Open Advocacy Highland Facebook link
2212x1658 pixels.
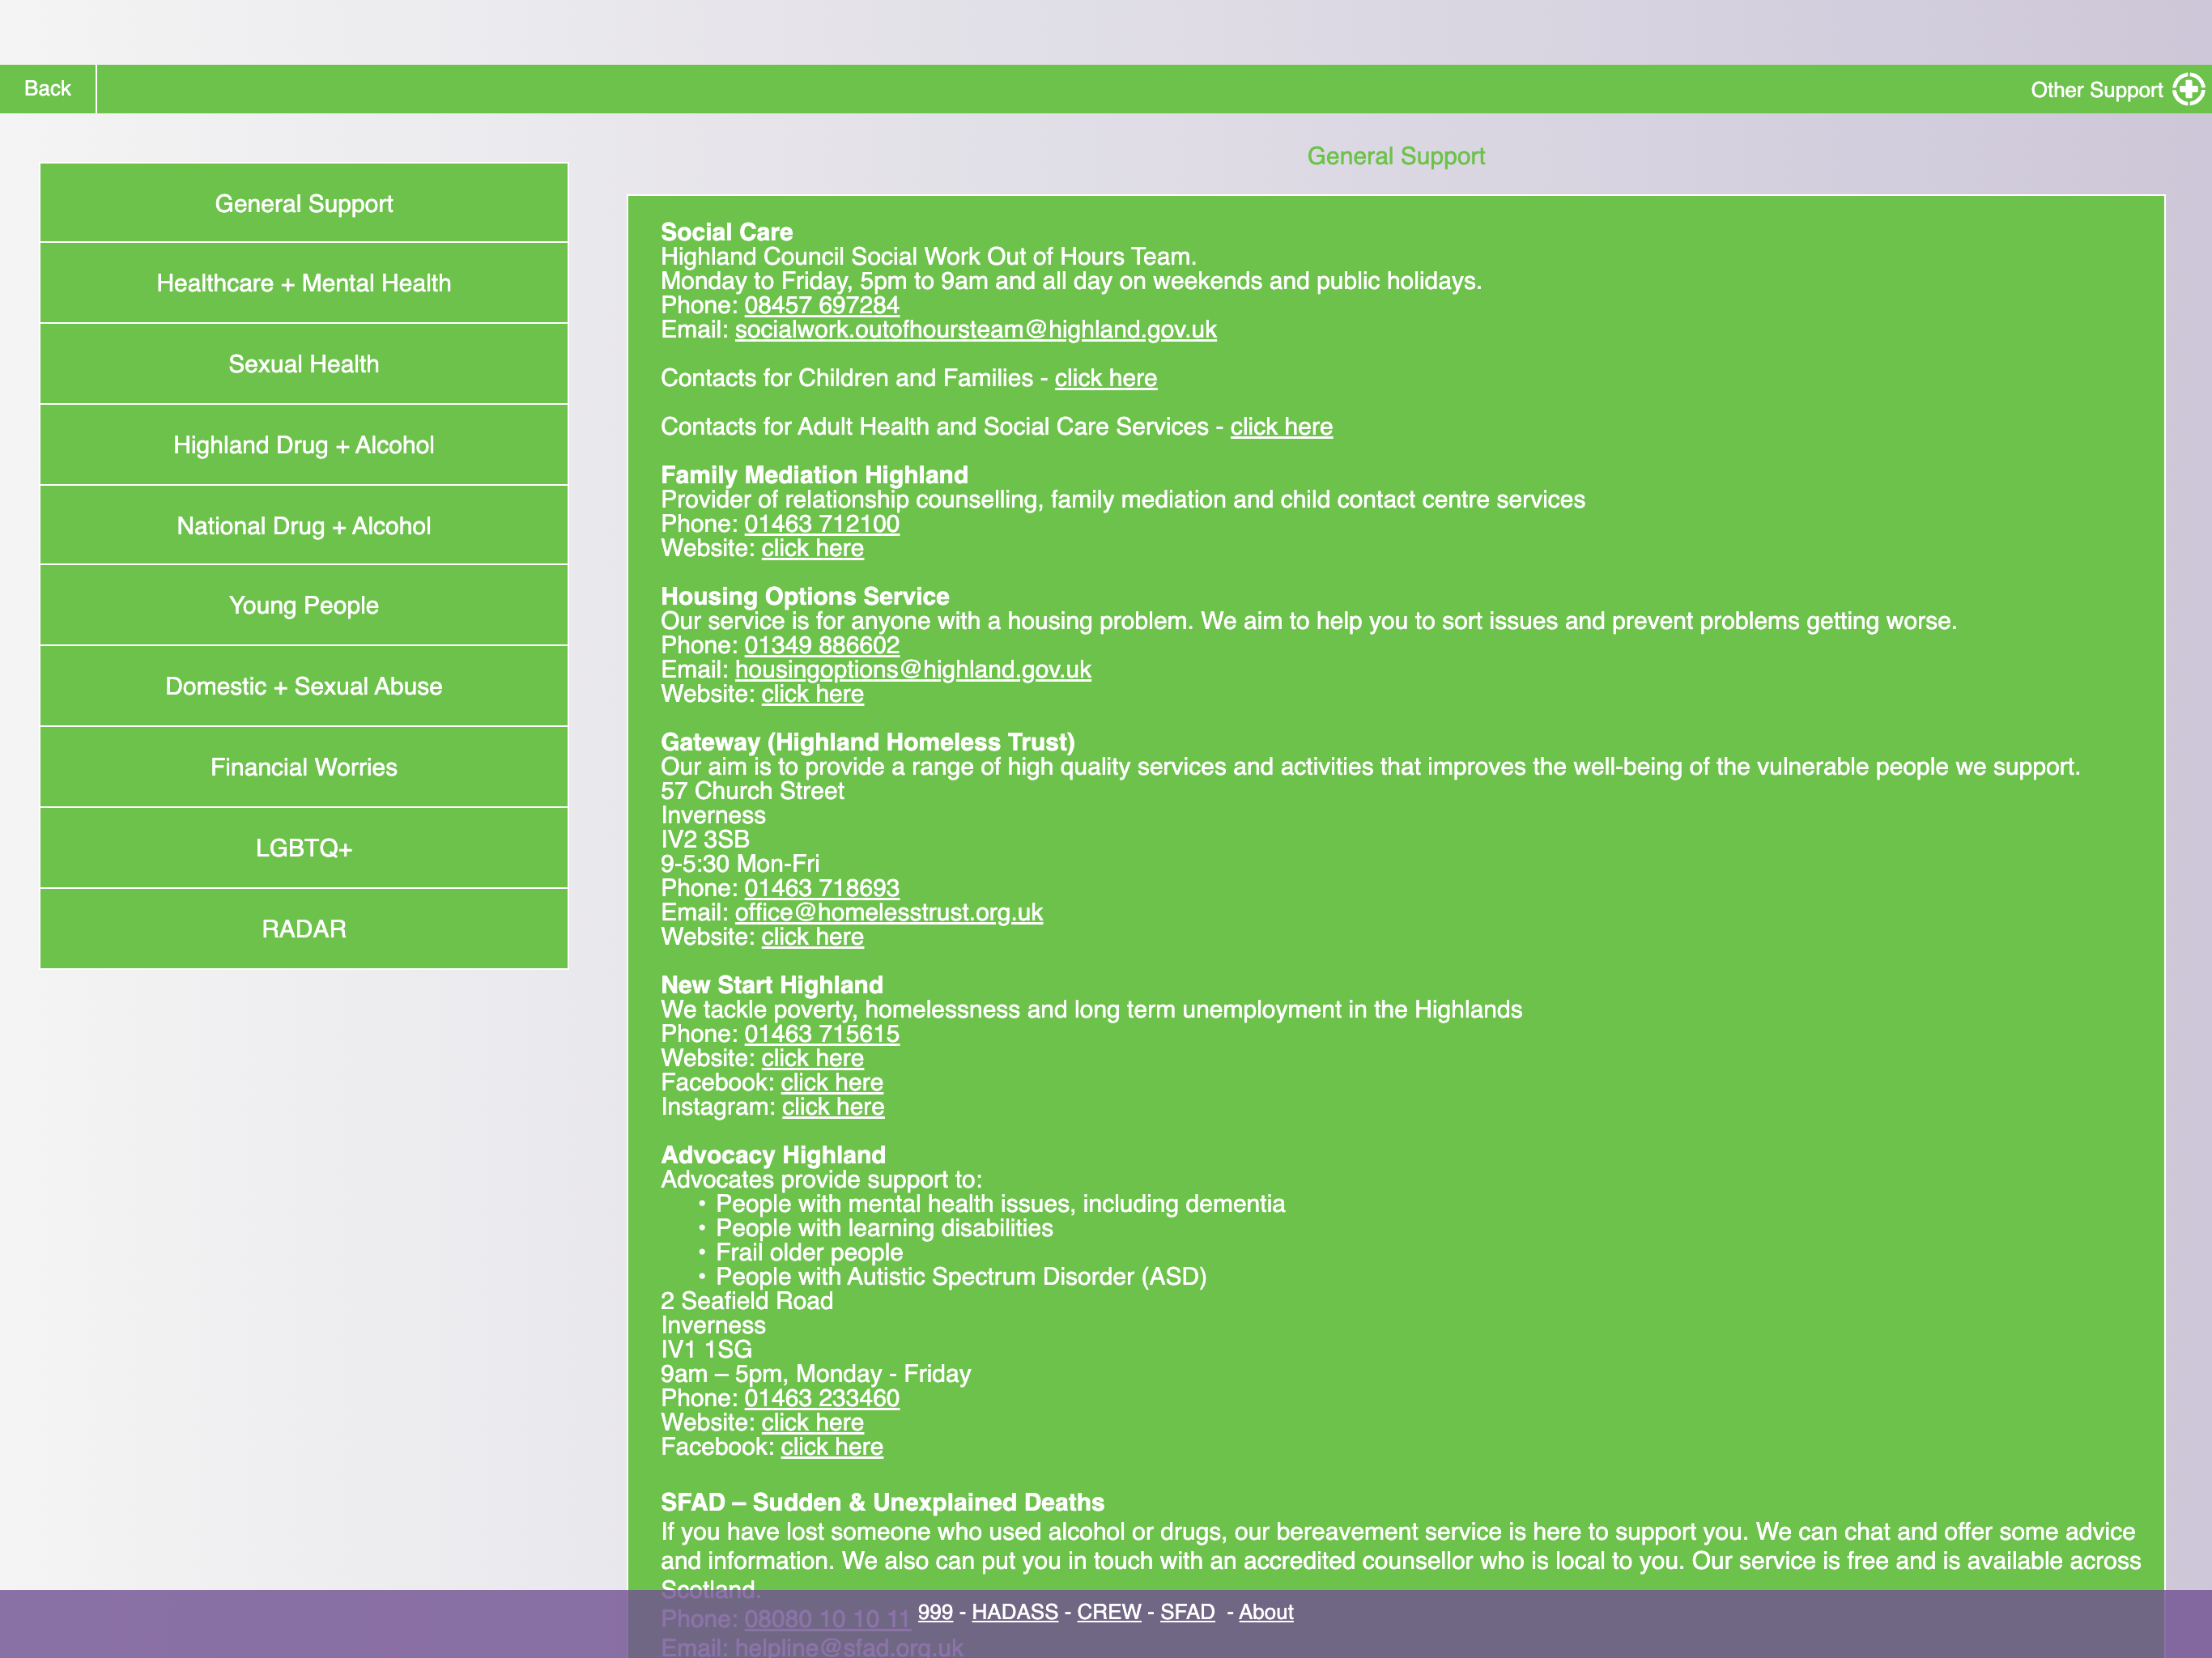click(831, 1447)
